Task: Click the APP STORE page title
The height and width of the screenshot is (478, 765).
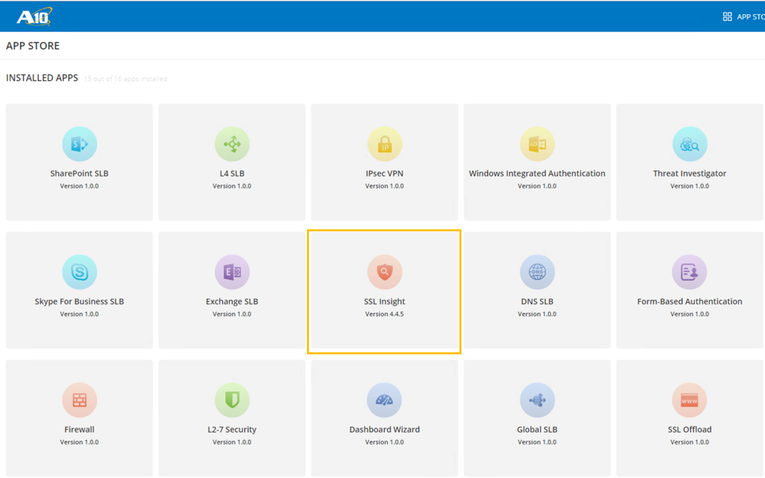Action: pyautogui.click(x=33, y=46)
